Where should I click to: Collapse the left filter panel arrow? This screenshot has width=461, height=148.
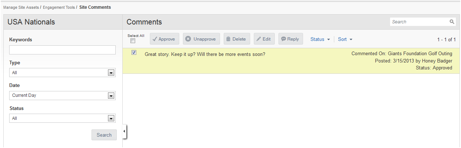(124, 131)
